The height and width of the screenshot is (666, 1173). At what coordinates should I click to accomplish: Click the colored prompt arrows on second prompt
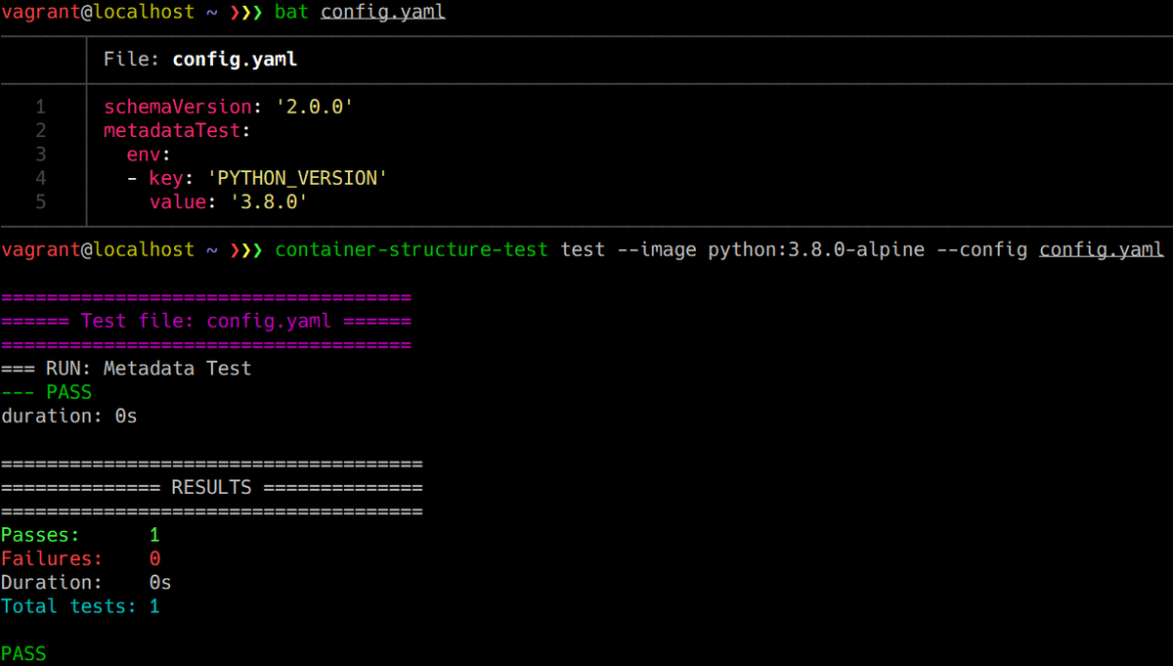(x=245, y=249)
